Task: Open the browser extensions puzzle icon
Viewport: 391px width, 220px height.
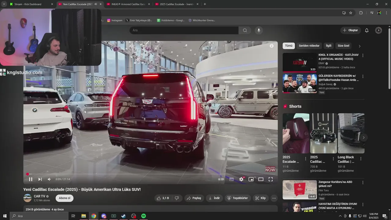Action: click(361, 13)
